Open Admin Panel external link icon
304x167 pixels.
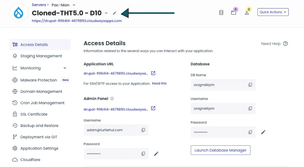(153, 108)
